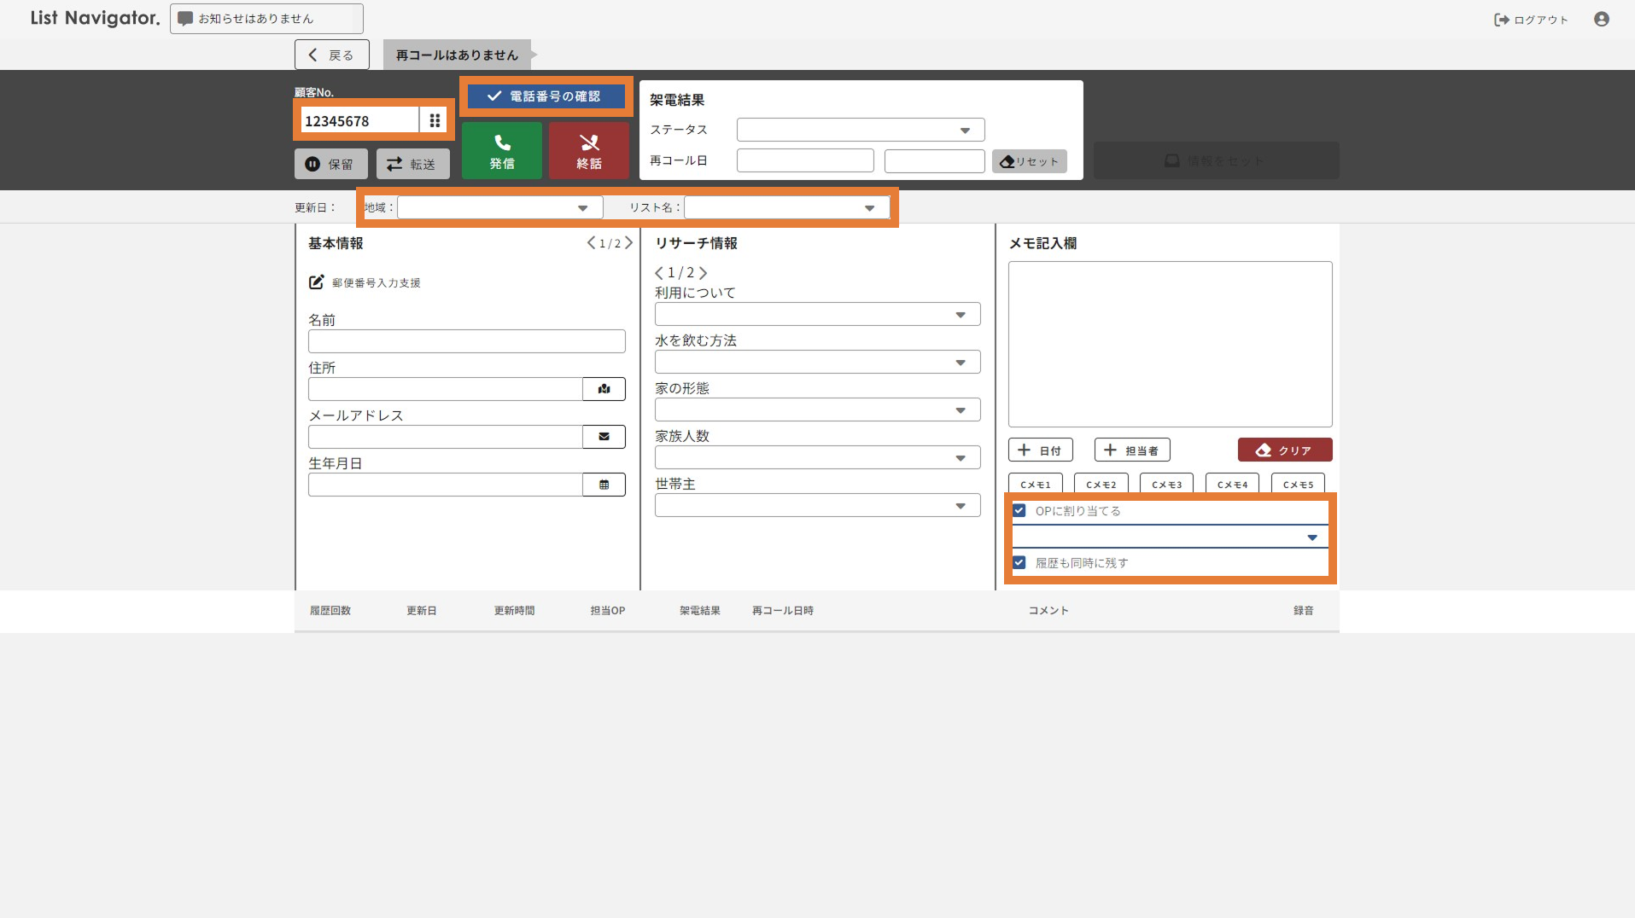Select the Cメモ3 memo tab

[1166, 484]
